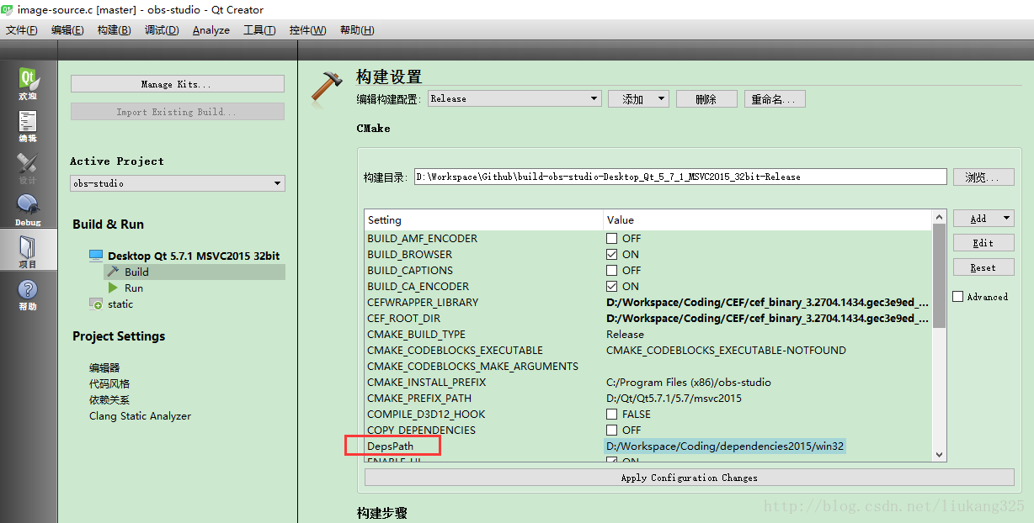Screen dimensions: 1034x523
Task: Open the 编辑(E) menu
Action: [x=67, y=30]
